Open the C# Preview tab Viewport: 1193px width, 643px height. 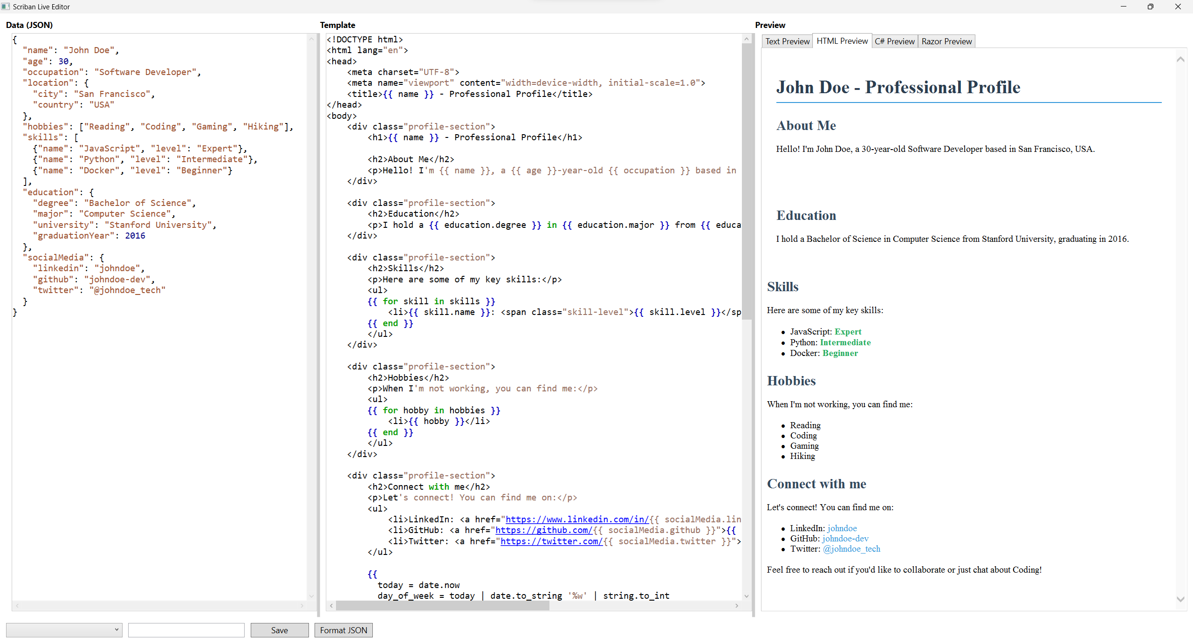(x=895, y=41)
